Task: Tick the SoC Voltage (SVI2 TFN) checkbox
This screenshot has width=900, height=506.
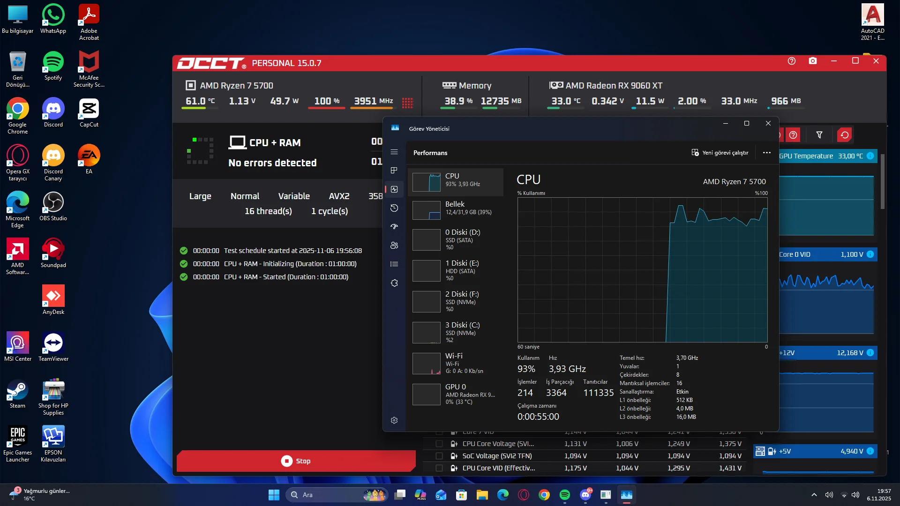Action: point(439,456)
